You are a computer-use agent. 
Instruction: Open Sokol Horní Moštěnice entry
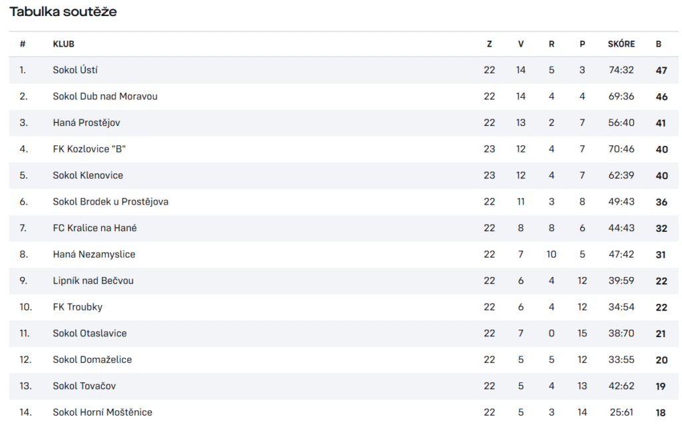(x=102, y=412)
